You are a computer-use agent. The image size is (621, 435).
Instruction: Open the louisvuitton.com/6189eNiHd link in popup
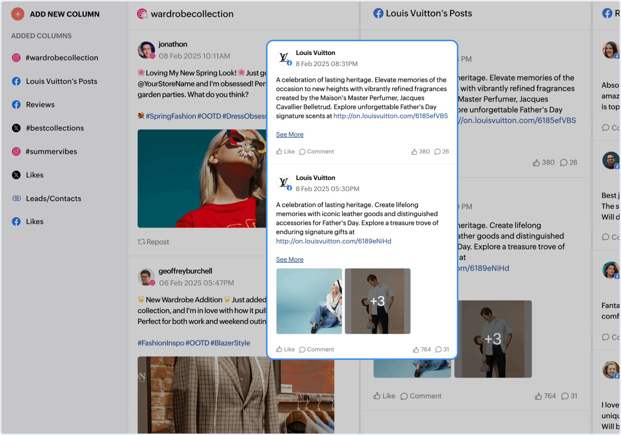[334, 241]
